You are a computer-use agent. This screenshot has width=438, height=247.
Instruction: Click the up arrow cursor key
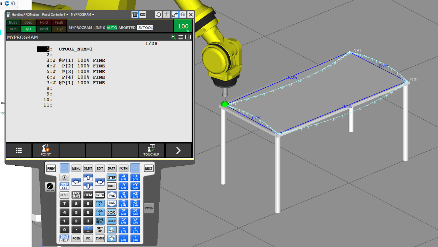tap(88, 177)
